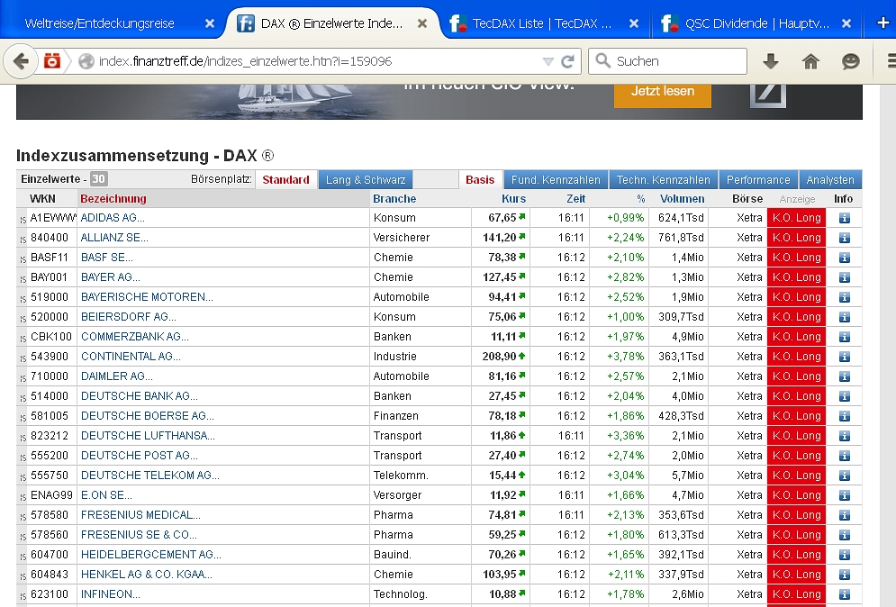Click K.O. Long button for COMMERZBANK AG
The height and width of the screenshot is (607, 896).
pos(796,337)
